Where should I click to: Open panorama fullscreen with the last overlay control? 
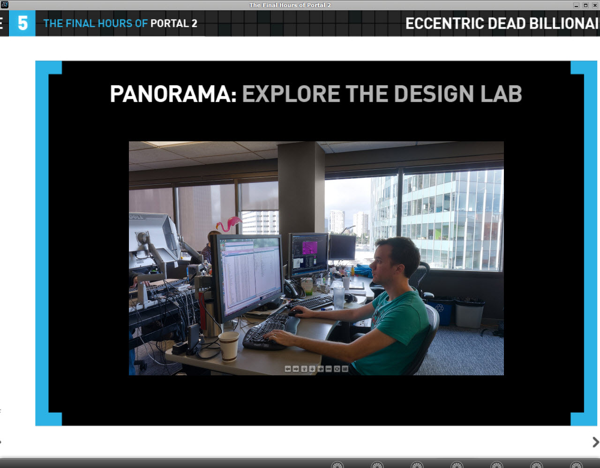pyautogui.click(x=345, y=369)
